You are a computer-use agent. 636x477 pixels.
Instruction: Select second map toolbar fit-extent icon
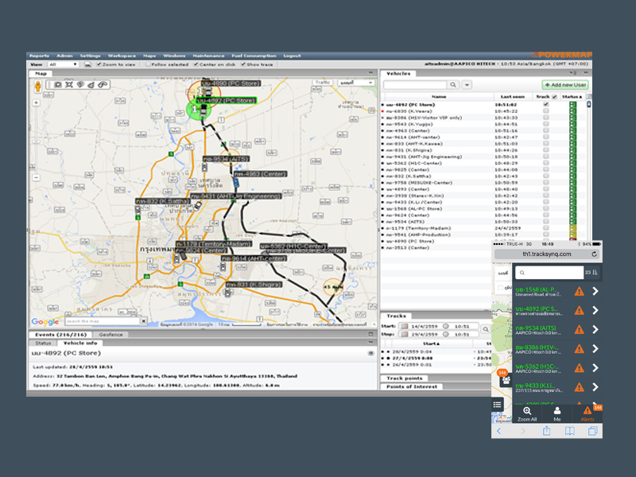pyautogui.click(x=69, y=85)
